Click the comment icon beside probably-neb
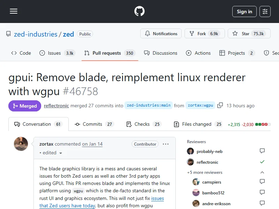 pyautogui.click(x=262, y=151)
